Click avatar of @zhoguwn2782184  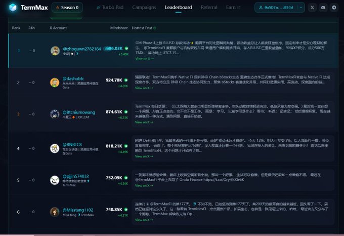[x=55, y=51]
